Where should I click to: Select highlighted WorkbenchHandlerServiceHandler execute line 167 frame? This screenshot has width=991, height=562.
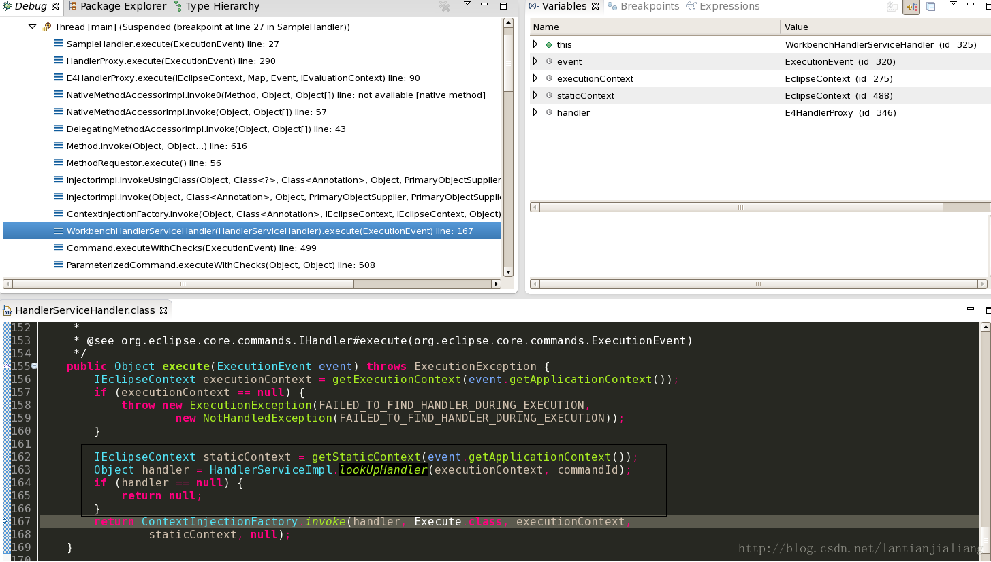(x=252, y=231)
